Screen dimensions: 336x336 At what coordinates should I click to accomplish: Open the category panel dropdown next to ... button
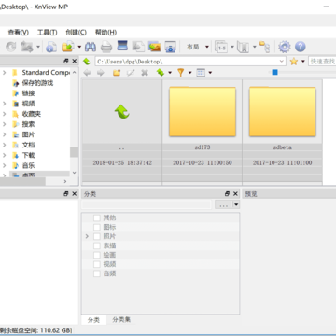pos(236,204)
